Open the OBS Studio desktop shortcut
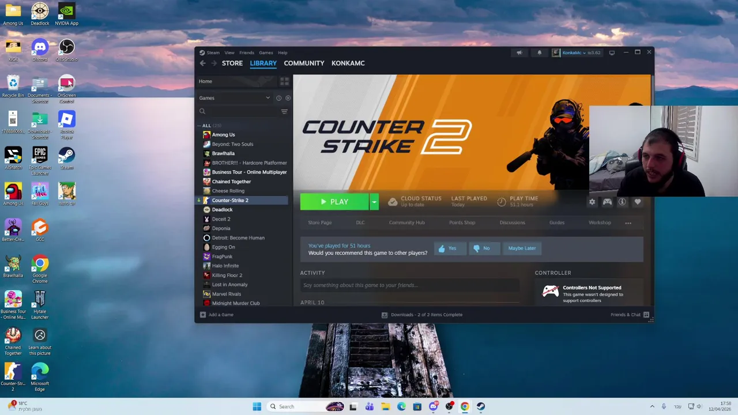 click(66, 50)
